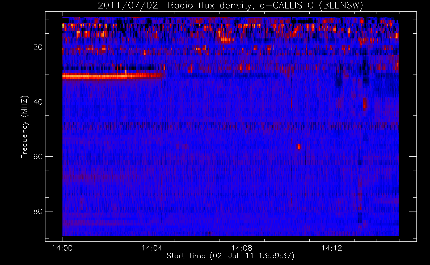Click the 20 MHz frequency tick label
Screen dimensions: 430x265
[x=38, y=47]
